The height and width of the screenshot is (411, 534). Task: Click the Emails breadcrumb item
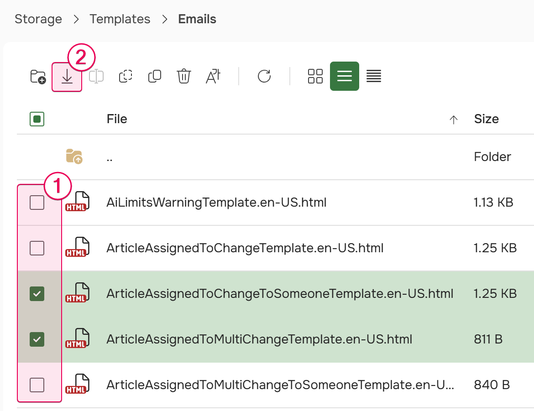point(197,19)
